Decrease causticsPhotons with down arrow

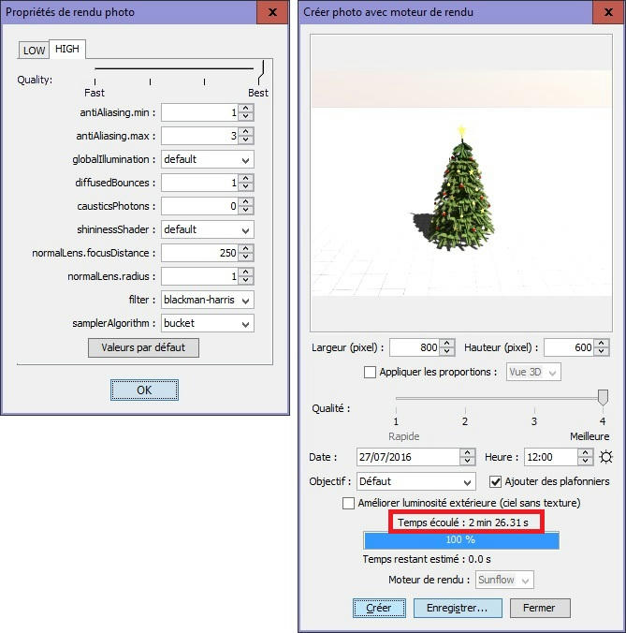click(x=246, y=211)
